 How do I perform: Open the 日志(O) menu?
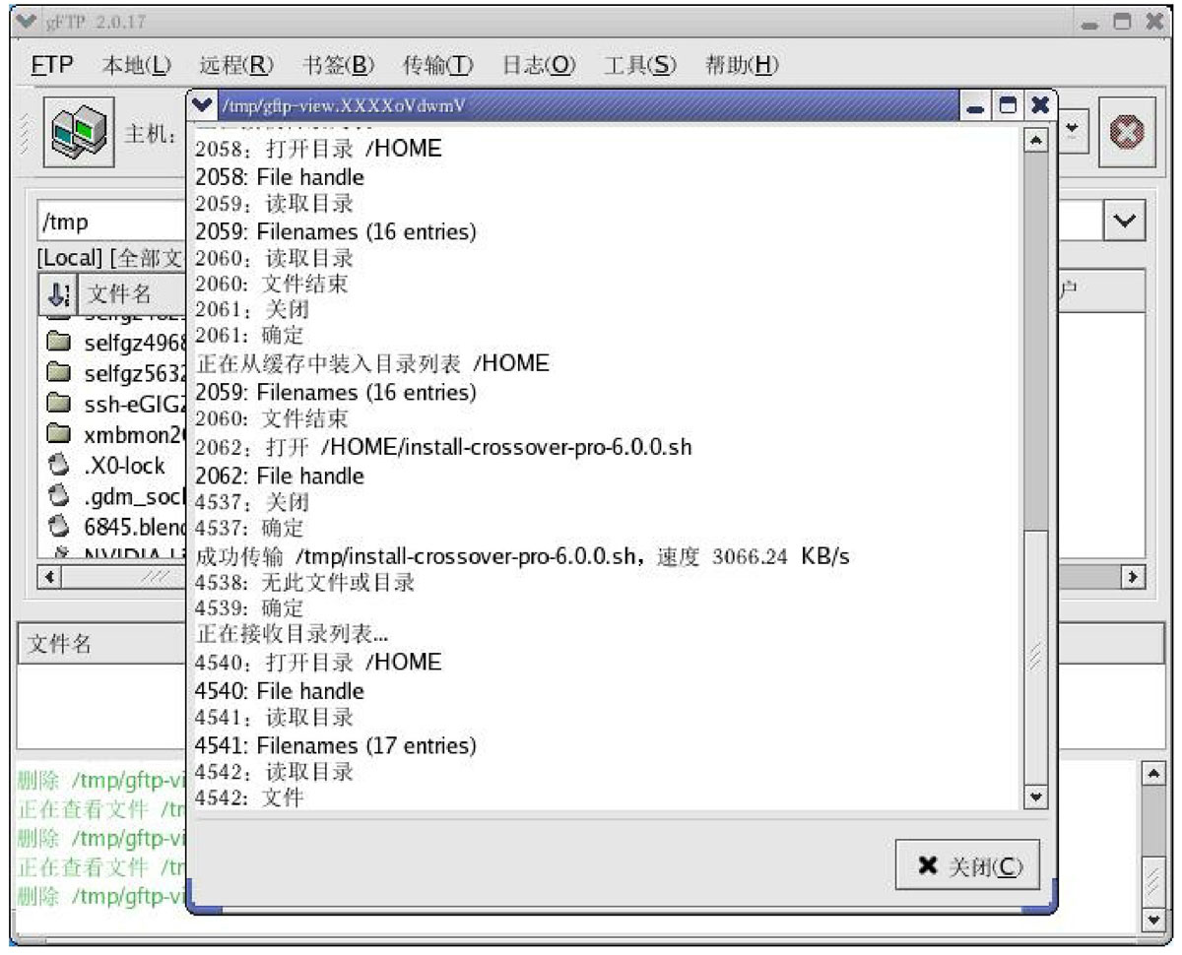click(540, 65)
